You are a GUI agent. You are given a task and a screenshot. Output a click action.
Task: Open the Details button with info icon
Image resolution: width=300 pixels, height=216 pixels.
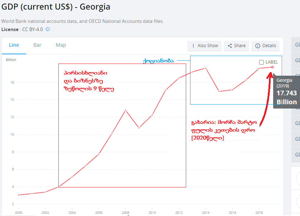coord(266,46)
